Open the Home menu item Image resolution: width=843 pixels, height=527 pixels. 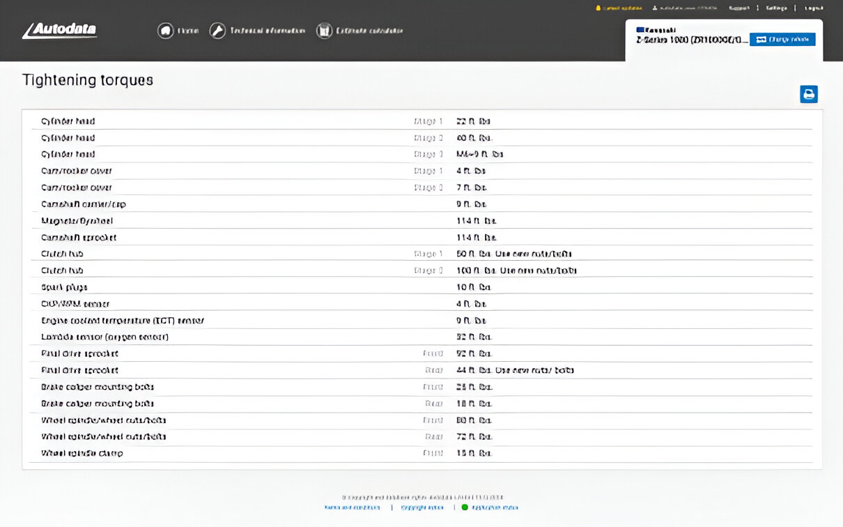click(x=188, y=31)
